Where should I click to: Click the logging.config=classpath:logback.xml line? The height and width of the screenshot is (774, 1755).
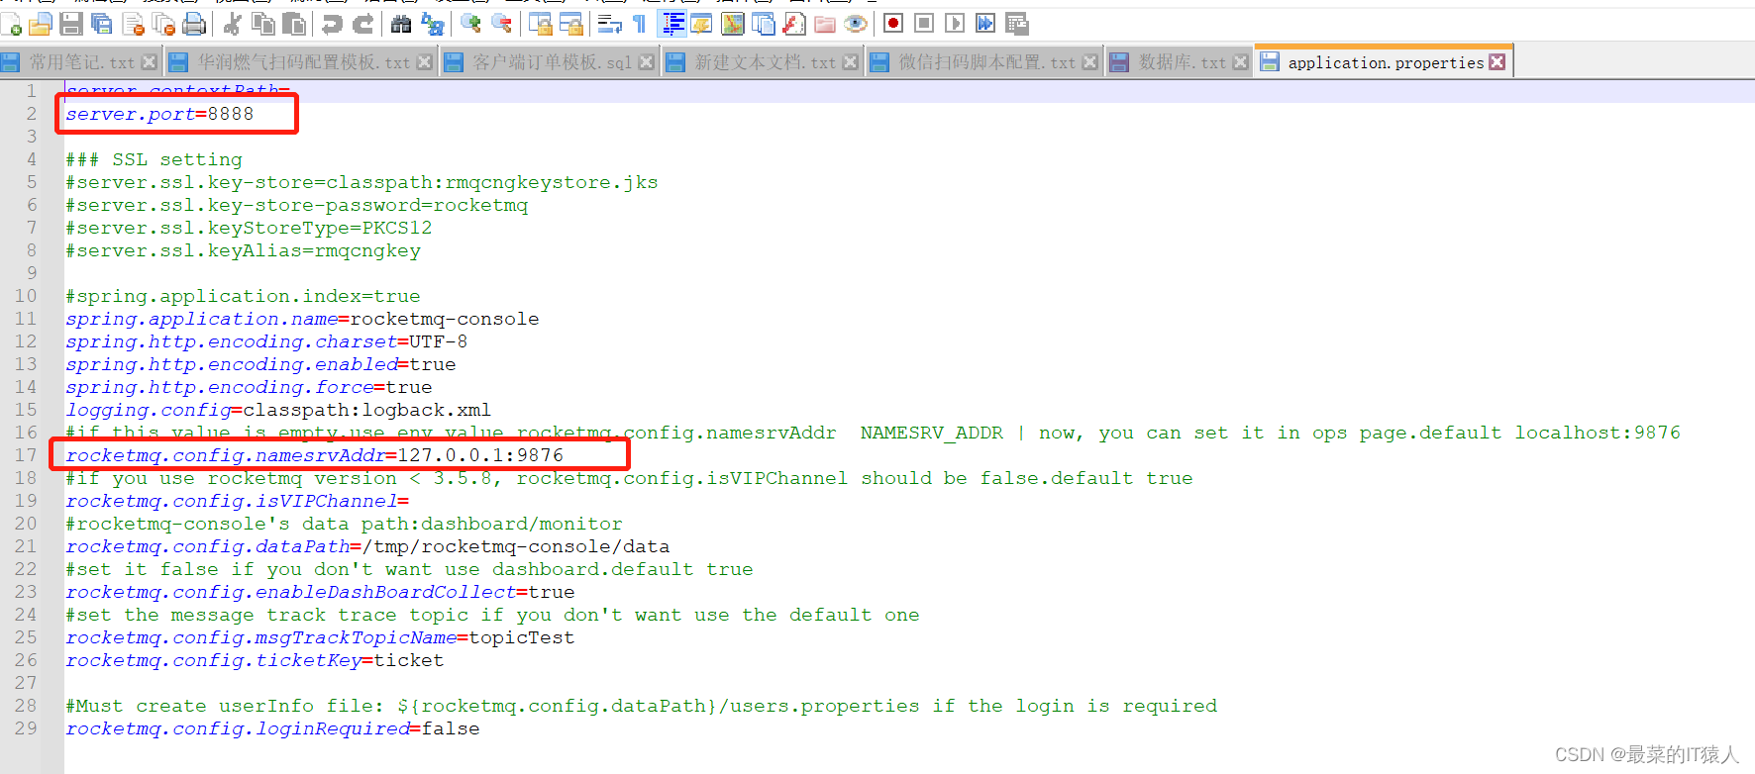point(278,410)
